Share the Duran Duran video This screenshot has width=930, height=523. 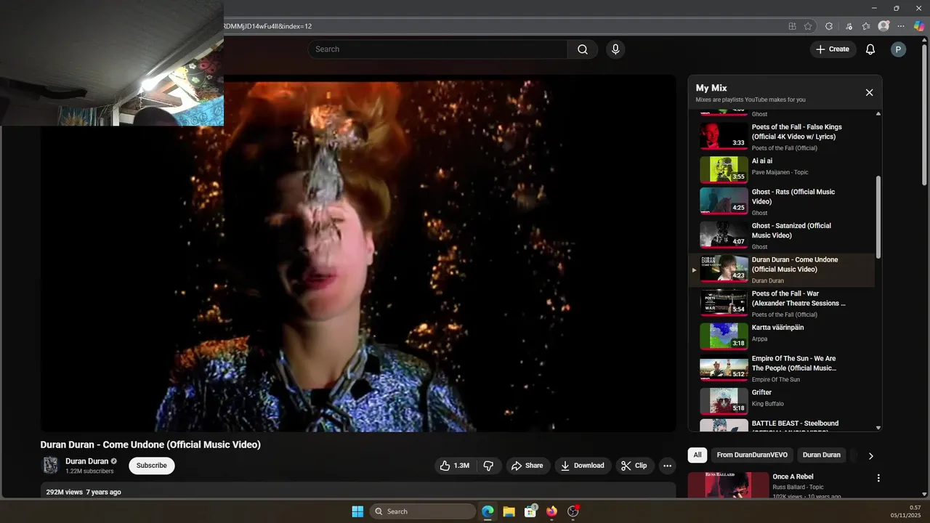[527, 466]
